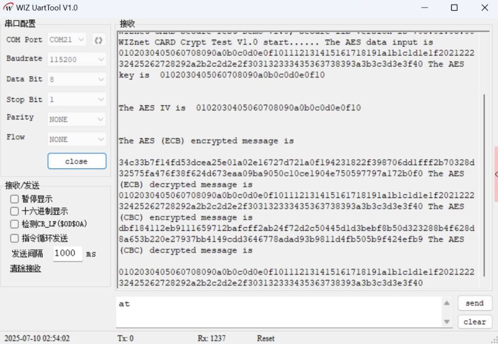Click 清除接收 to clear received data

[x=25, y=268]
